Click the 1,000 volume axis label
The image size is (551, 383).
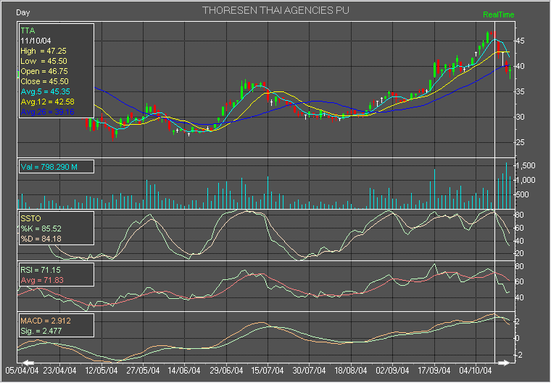coord(526,180)
